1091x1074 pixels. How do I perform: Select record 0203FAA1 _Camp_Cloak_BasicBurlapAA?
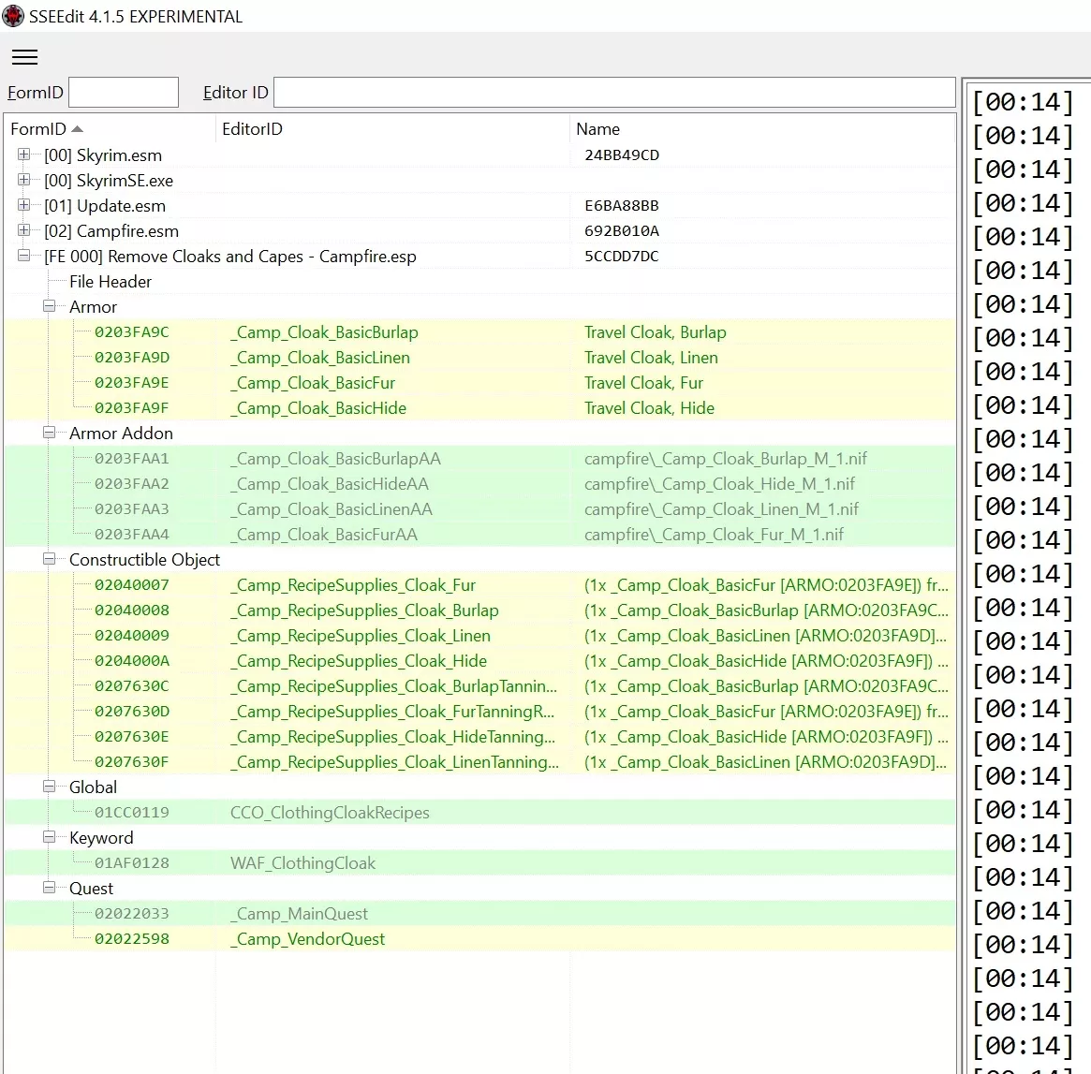(480, 459)
